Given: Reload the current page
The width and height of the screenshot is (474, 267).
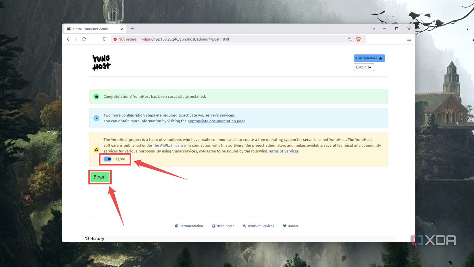Looking at the screenshot, I should (84, 39).
